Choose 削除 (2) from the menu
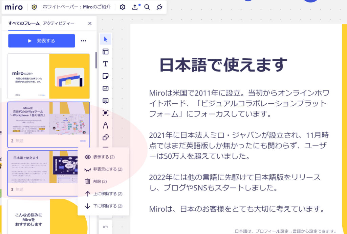This screenshot has width=347, height=234. [103, 181]
